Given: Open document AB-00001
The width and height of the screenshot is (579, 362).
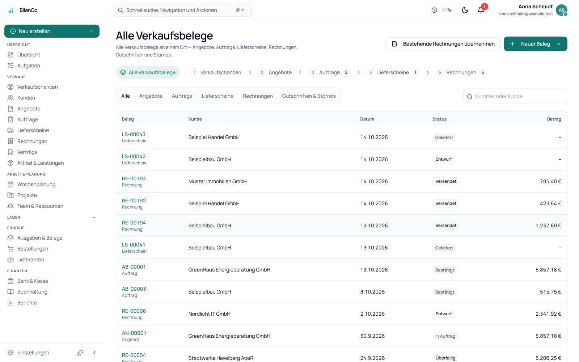Looking at the screenshot, I should point(134,267).
